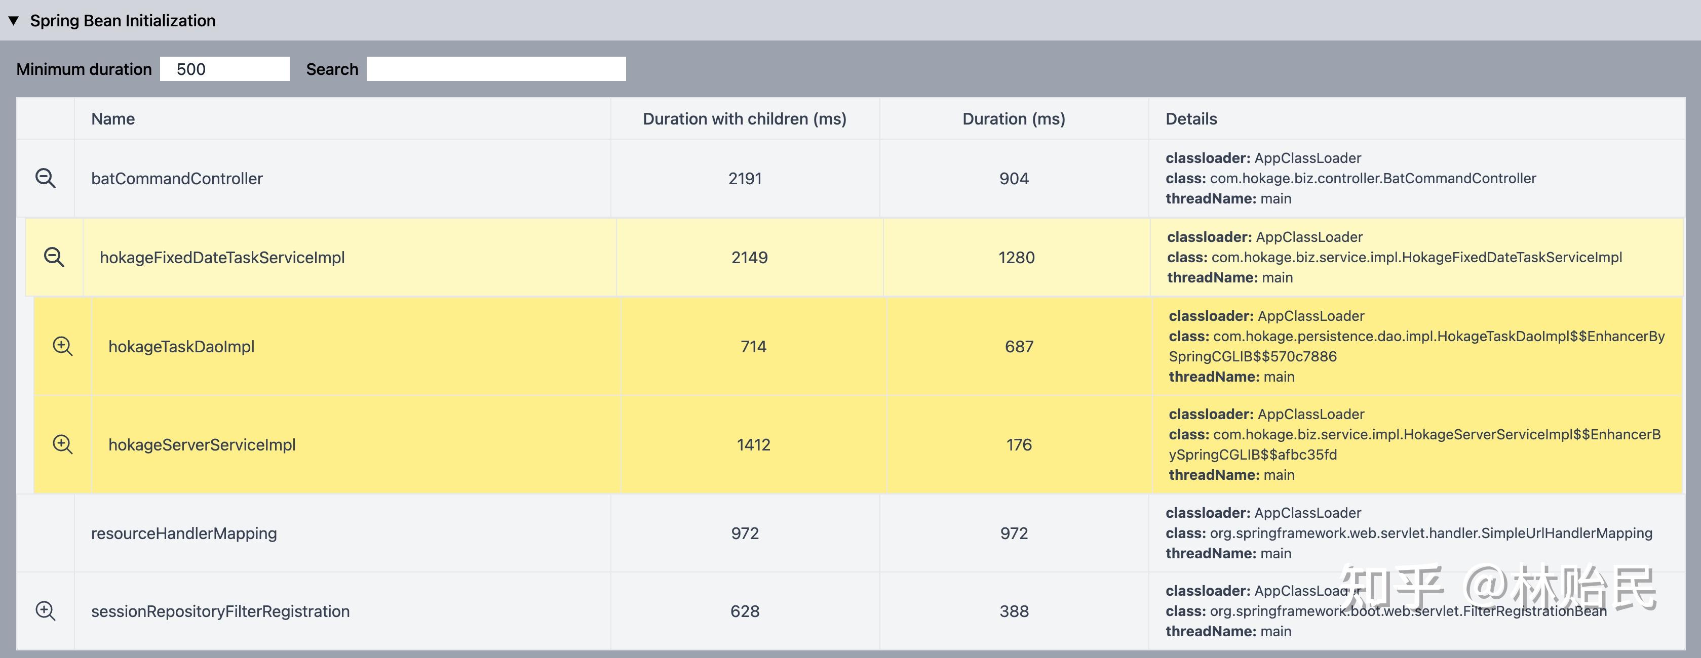Click the Name column header
The height and width of the screenshot is (658, 1701).
(x=113, y=119)
